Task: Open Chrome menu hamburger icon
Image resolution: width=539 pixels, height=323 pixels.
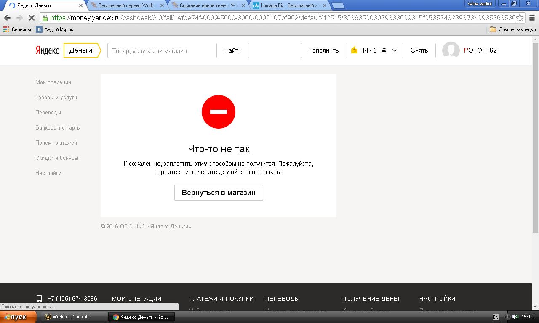Action: [531, 18]
